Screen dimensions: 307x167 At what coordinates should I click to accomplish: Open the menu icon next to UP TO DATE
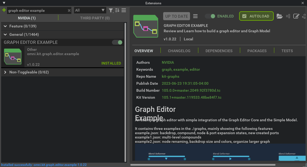(195, 16)
